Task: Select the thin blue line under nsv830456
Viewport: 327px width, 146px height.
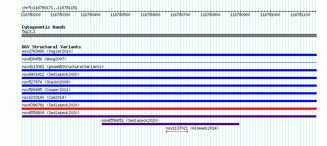Action: tap(169, 62)
